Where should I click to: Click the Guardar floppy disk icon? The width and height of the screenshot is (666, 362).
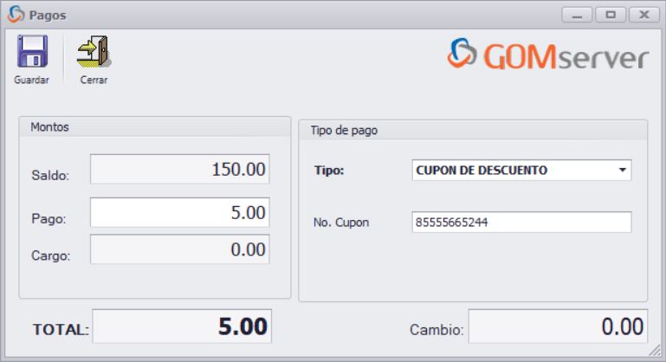32,51
